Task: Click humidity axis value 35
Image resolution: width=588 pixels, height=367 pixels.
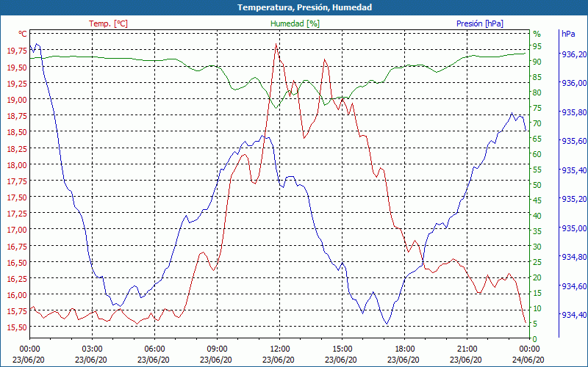Action: [x=537, y=231]
